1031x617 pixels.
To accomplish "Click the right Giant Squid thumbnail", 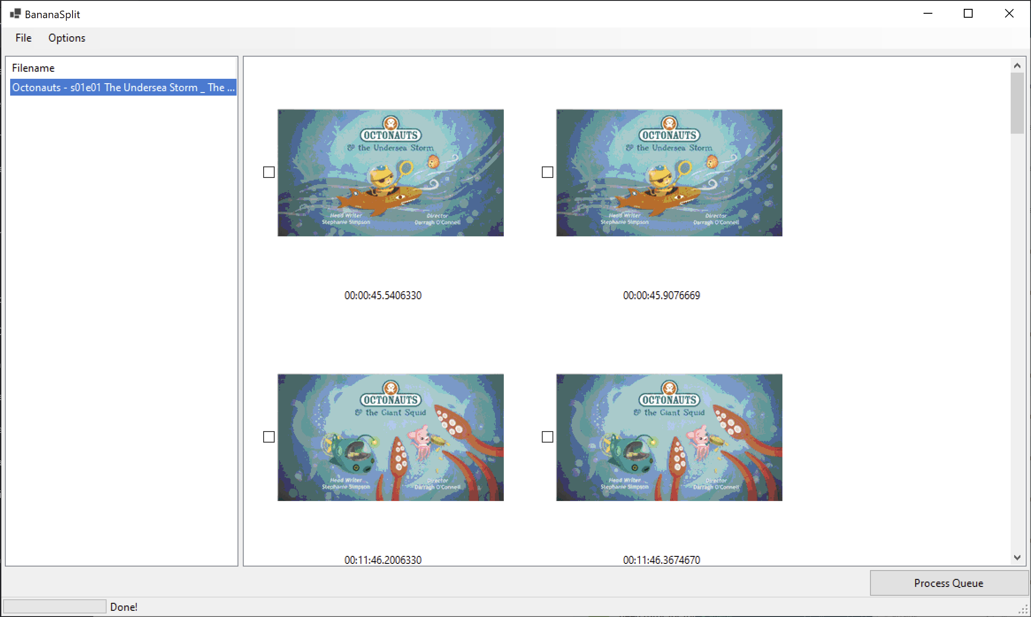I will pos(669,438).
